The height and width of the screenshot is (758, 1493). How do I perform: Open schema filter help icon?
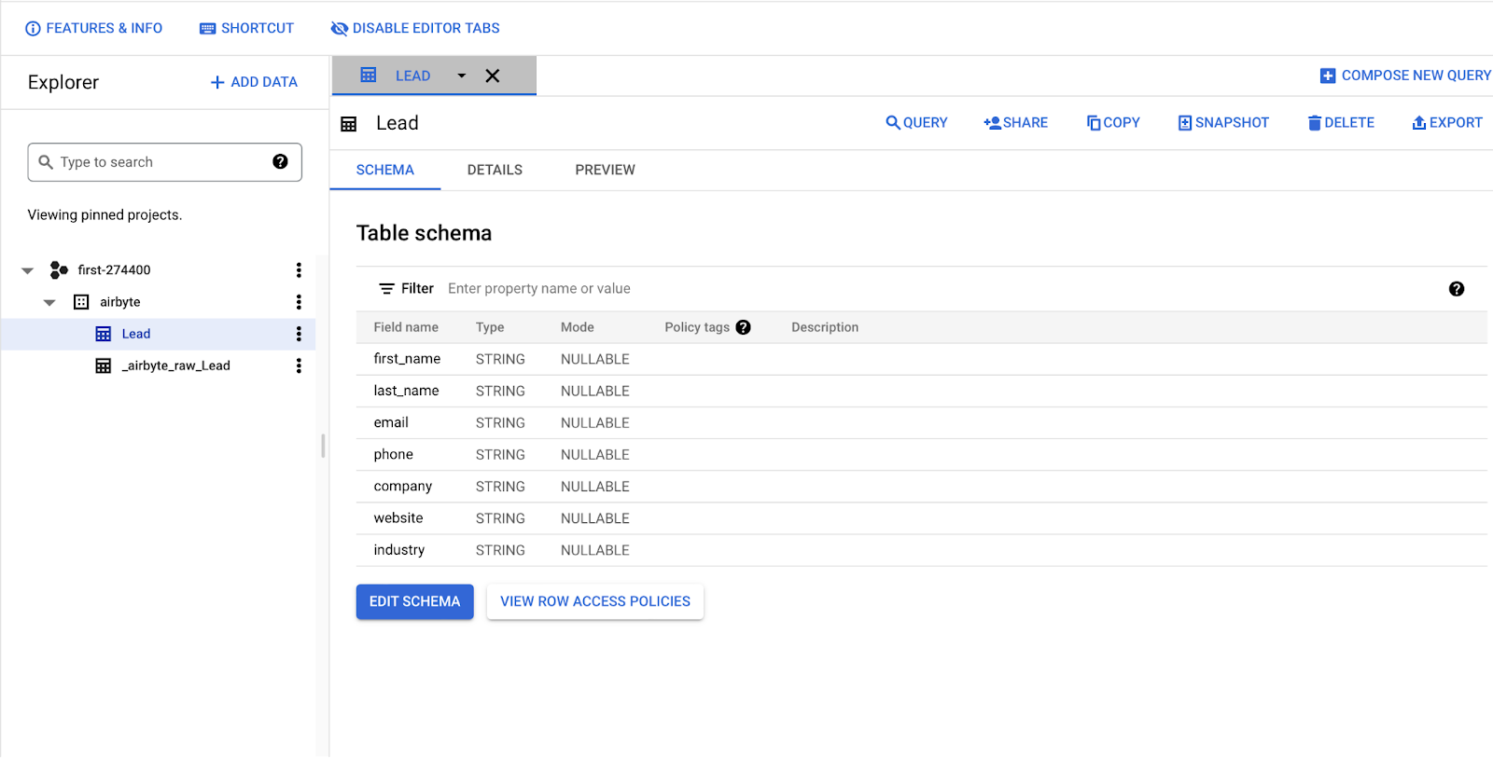point(1457,289)
